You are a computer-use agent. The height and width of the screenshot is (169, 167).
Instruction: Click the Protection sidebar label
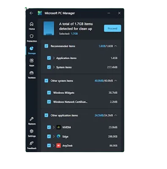[x=32, y=41]
